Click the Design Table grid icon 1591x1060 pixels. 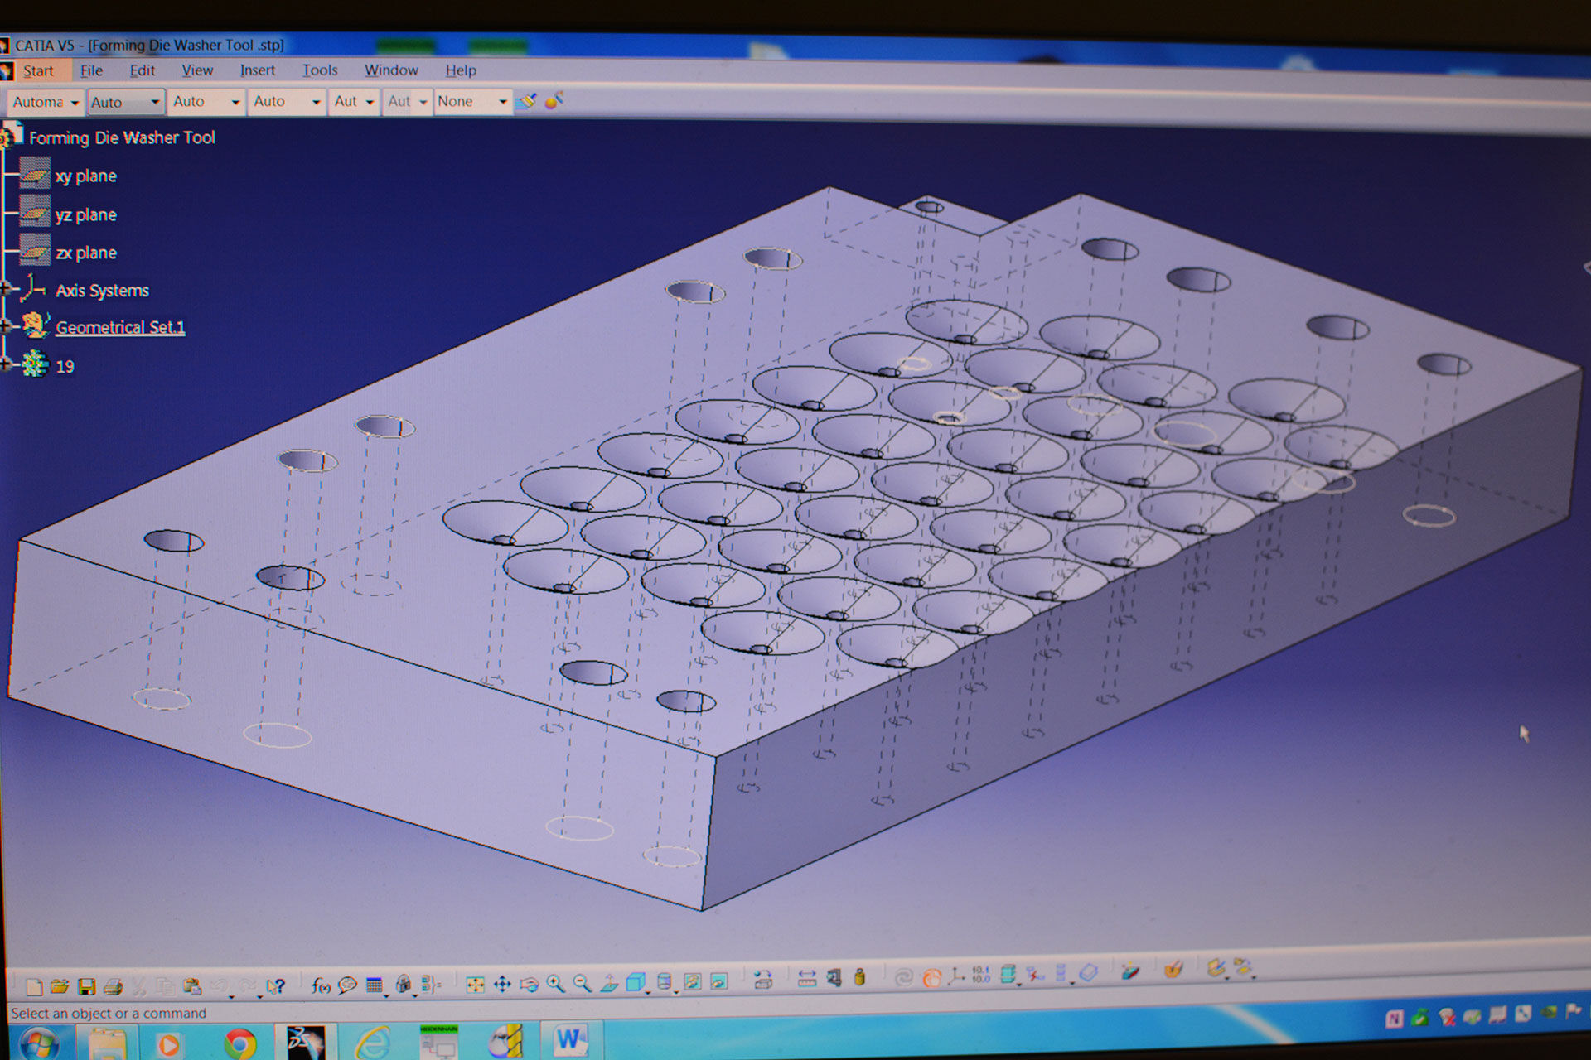(x=375, y=985)
